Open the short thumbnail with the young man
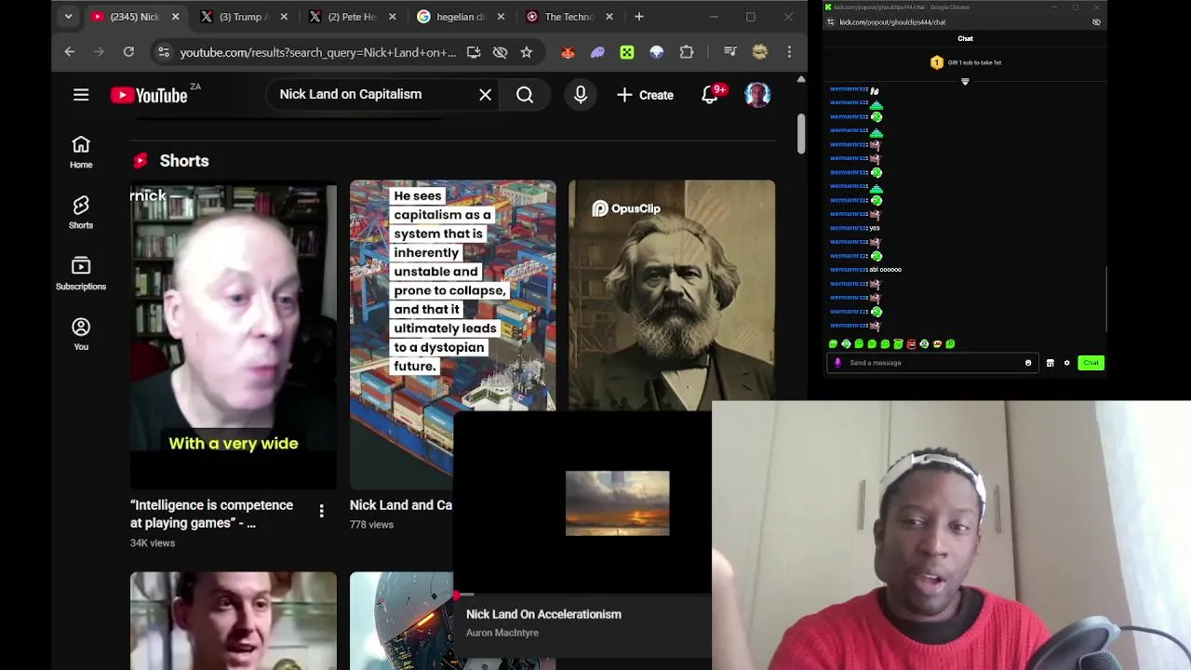This screenshot has height=670, width=1191. [x=234, y=621]
